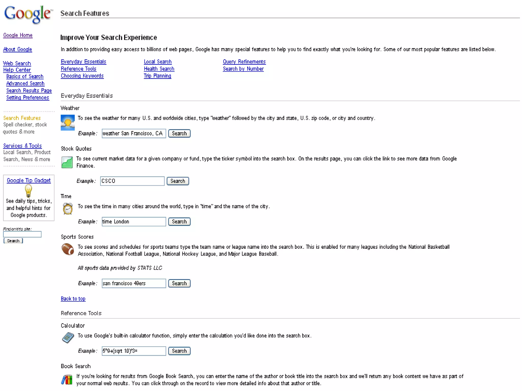Click the Calculator icon
Image resolution: width=522 pixels, height=391 pixels.
click(68, 338)
